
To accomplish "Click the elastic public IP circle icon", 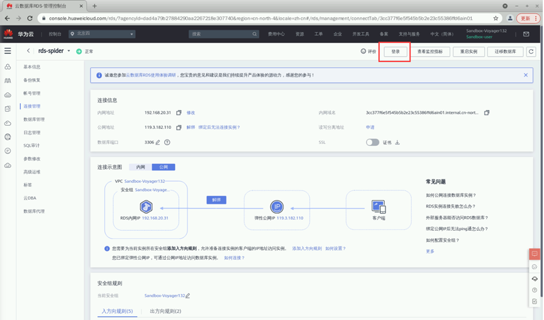I will [x=277, y=207].
